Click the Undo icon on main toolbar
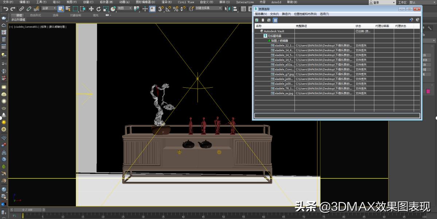437x219 pixels. click(x=5, y=9)
